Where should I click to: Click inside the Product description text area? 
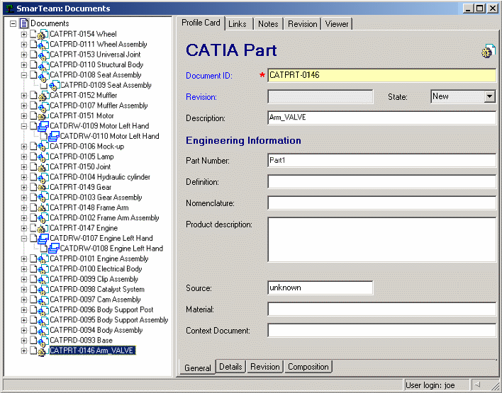point(381,239)
